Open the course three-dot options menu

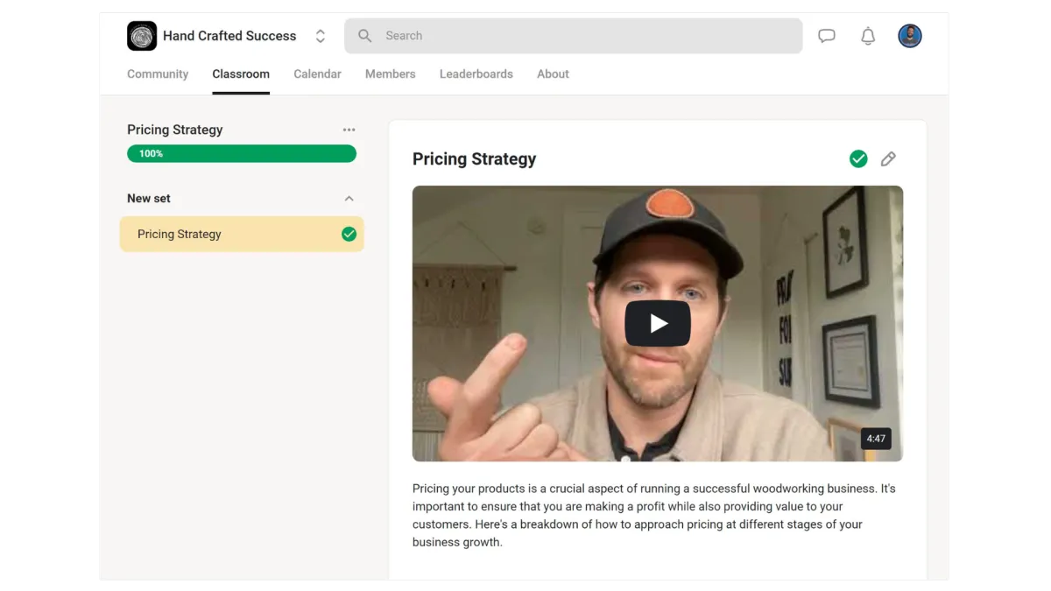click(349, 130)
